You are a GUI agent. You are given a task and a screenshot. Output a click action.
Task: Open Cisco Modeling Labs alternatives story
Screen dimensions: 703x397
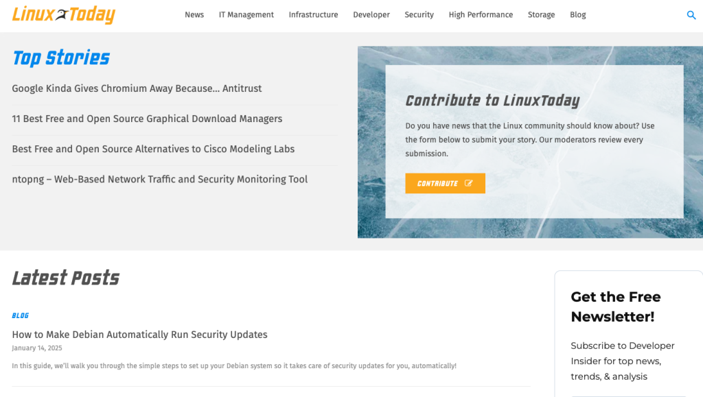tap(153, 149)
